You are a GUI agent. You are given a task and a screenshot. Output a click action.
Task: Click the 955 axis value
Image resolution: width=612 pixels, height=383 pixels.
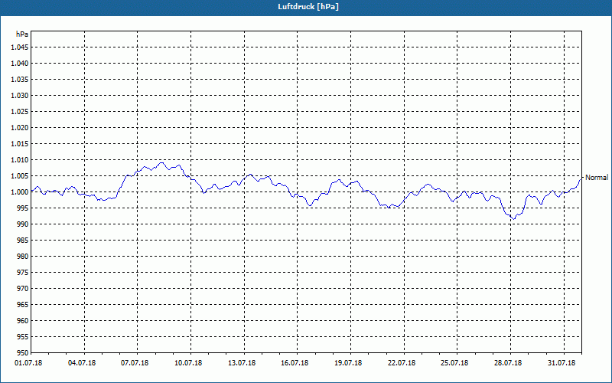pyautogui.click(x=24, y=337)
